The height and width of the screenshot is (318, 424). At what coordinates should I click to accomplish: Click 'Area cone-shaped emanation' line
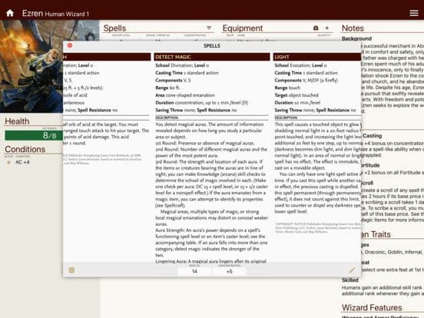point(185,95)
